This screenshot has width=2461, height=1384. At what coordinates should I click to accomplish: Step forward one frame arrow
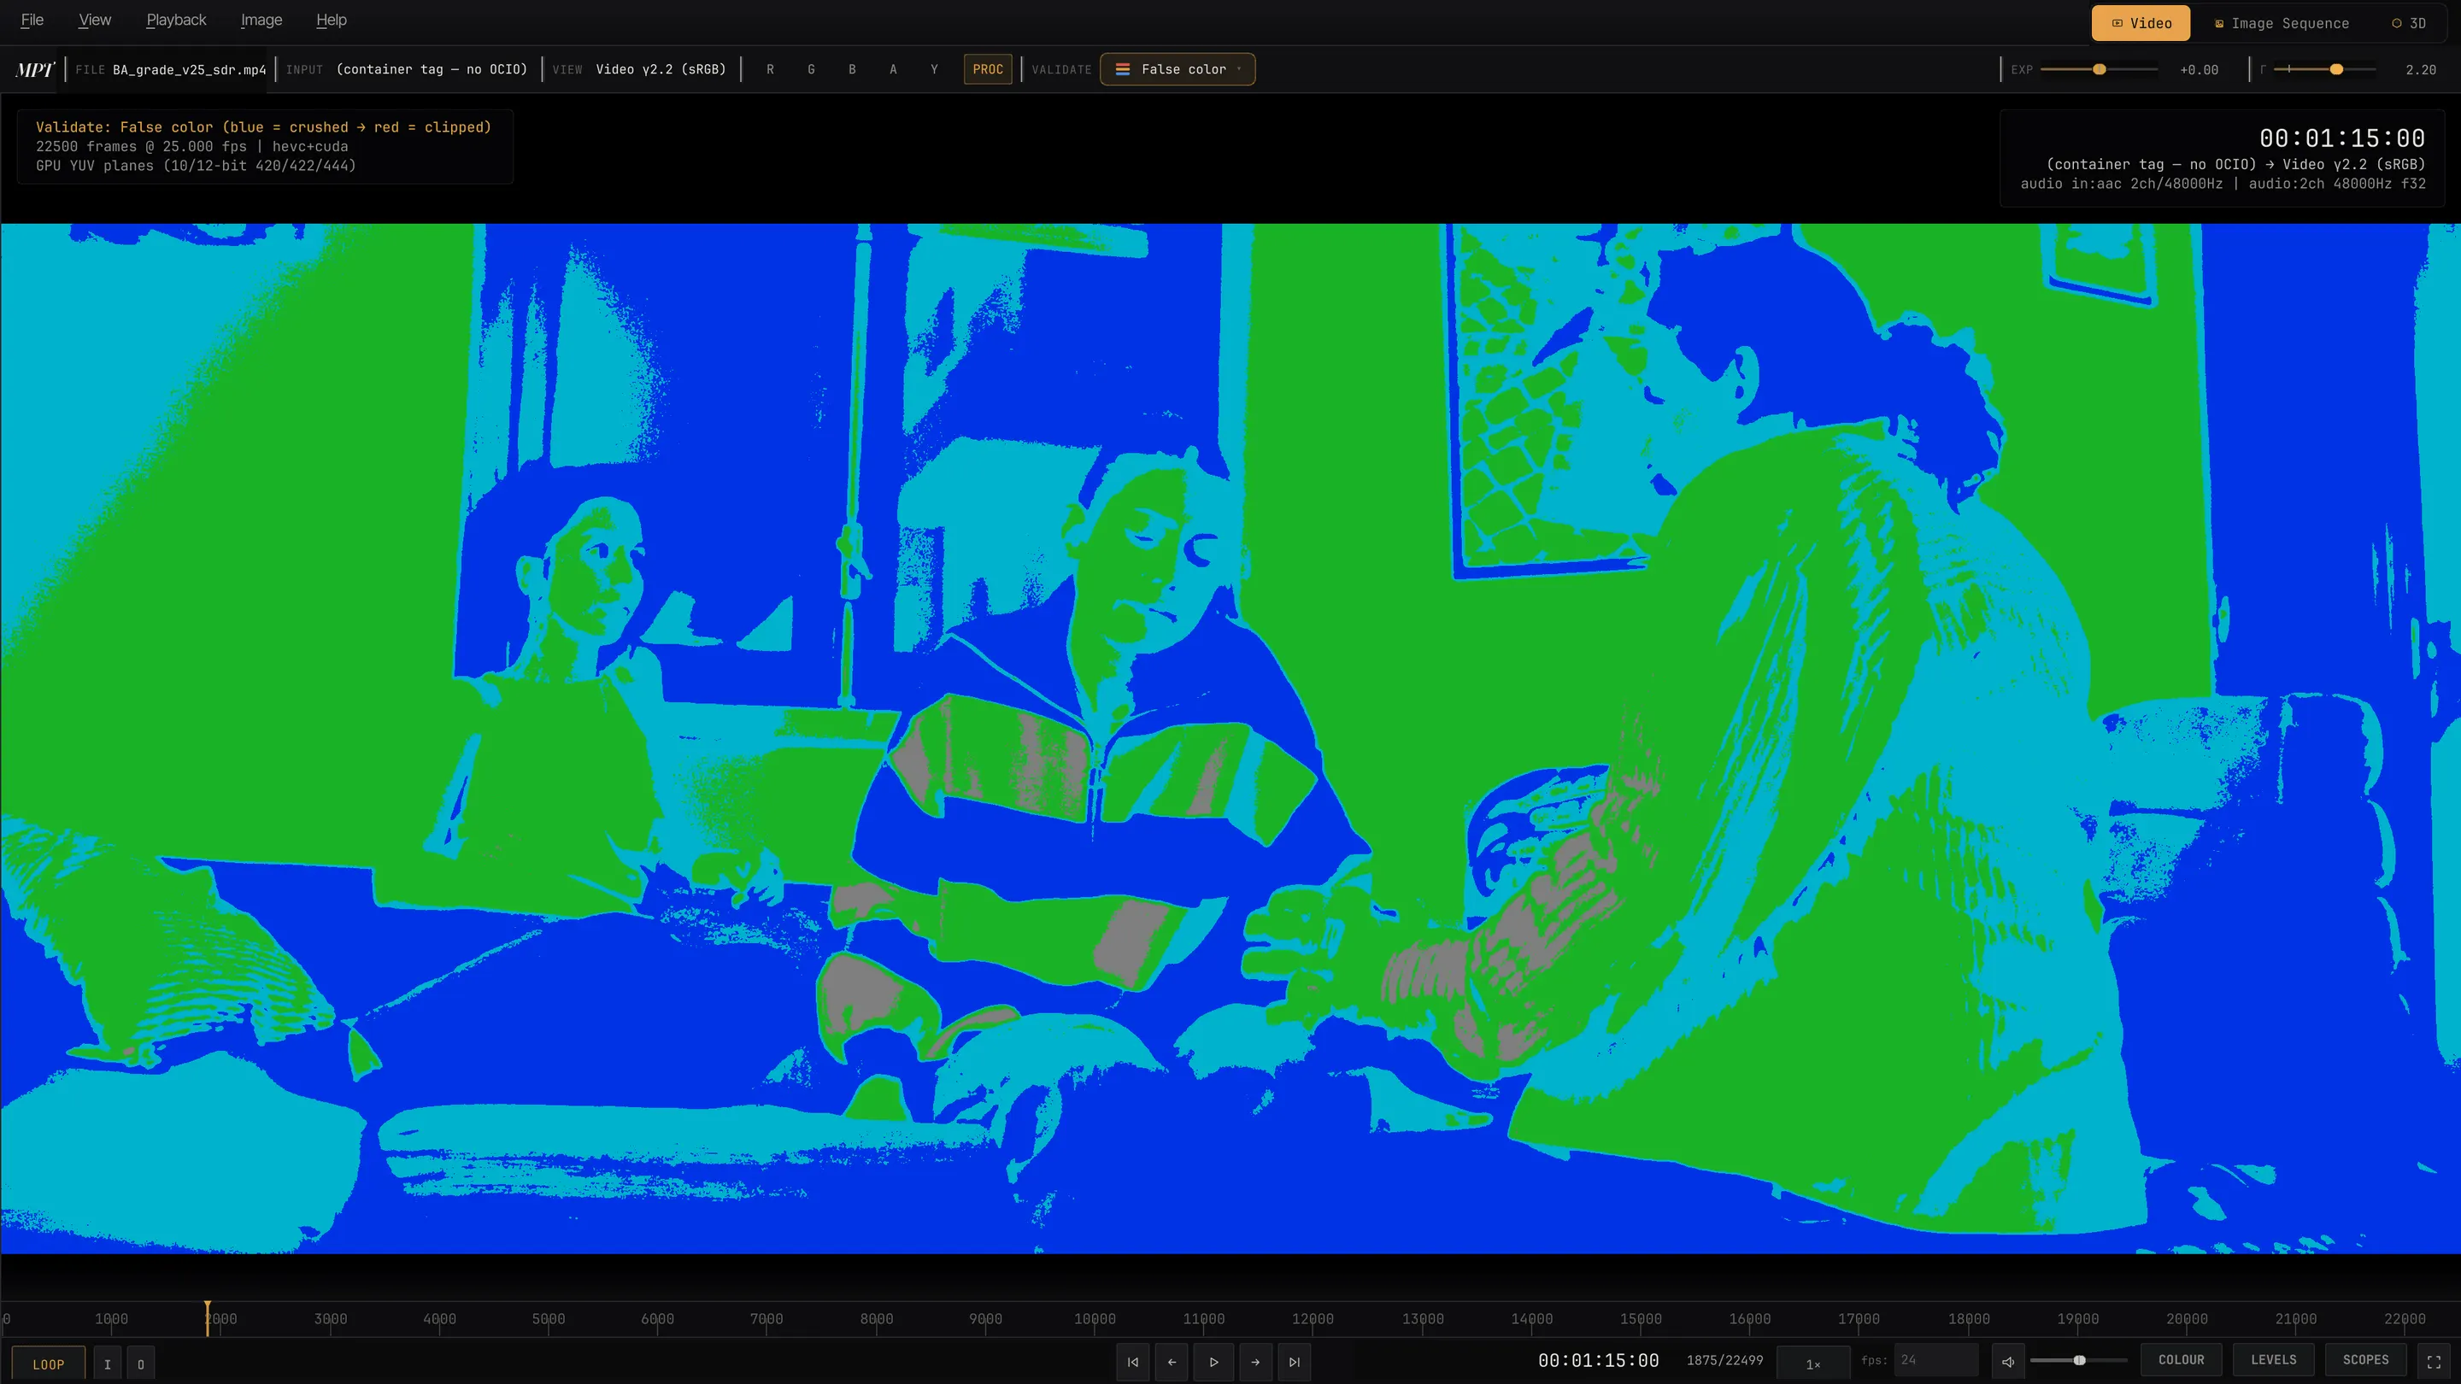[x=1255, y=1362]
